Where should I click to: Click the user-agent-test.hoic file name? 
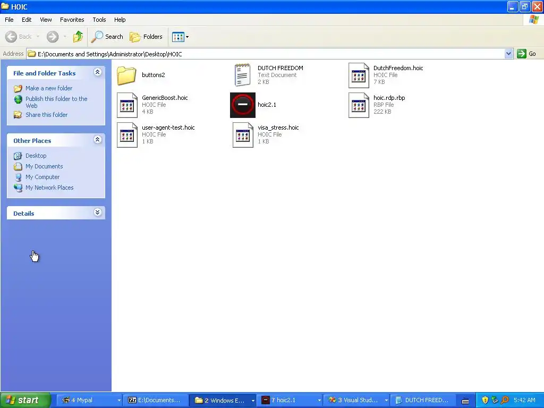coord(168,127)
